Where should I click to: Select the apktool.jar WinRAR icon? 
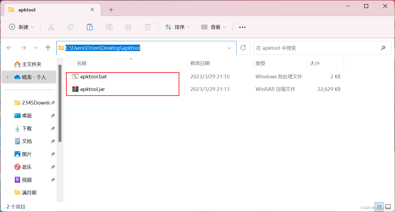coord(75,89)
